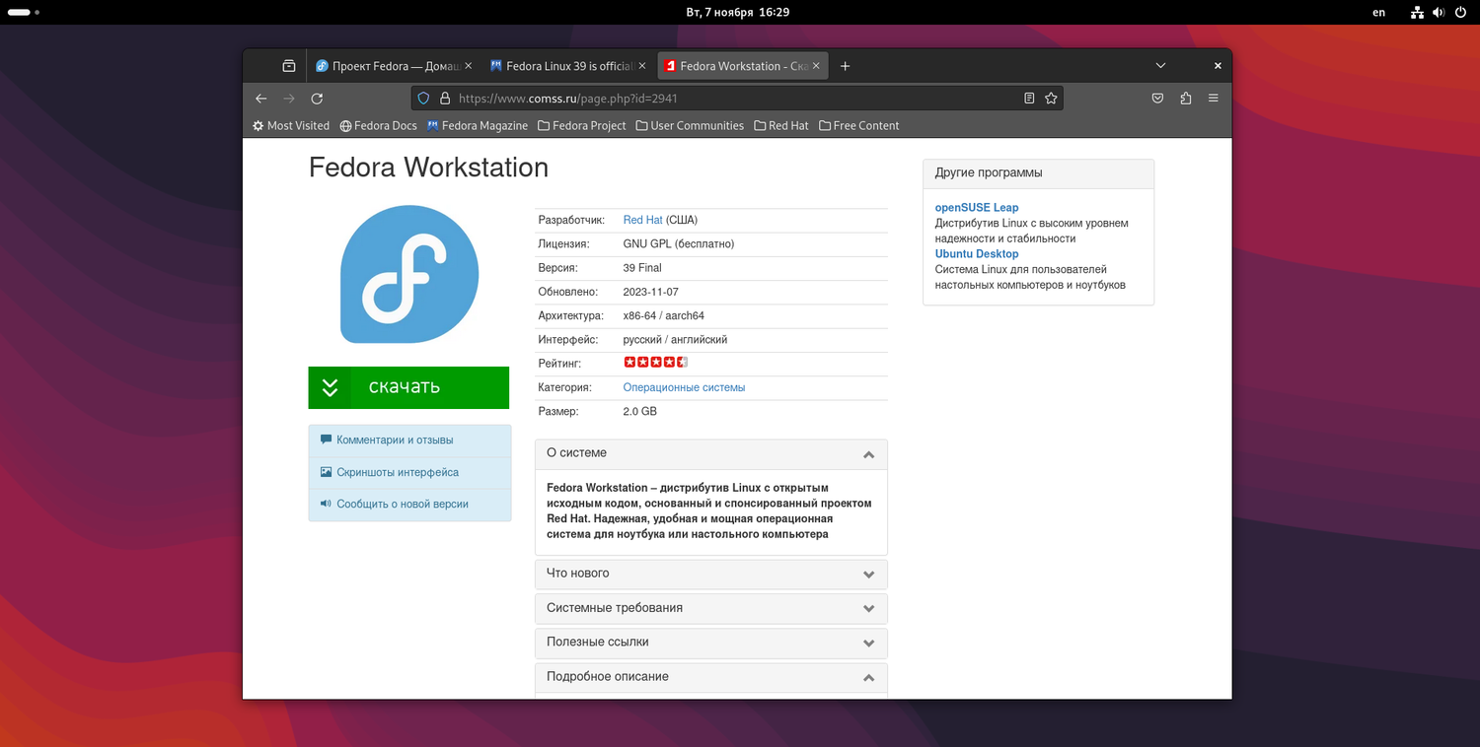Click the license value 'GNU GPL (бесплатно)'

pos(679,243)
